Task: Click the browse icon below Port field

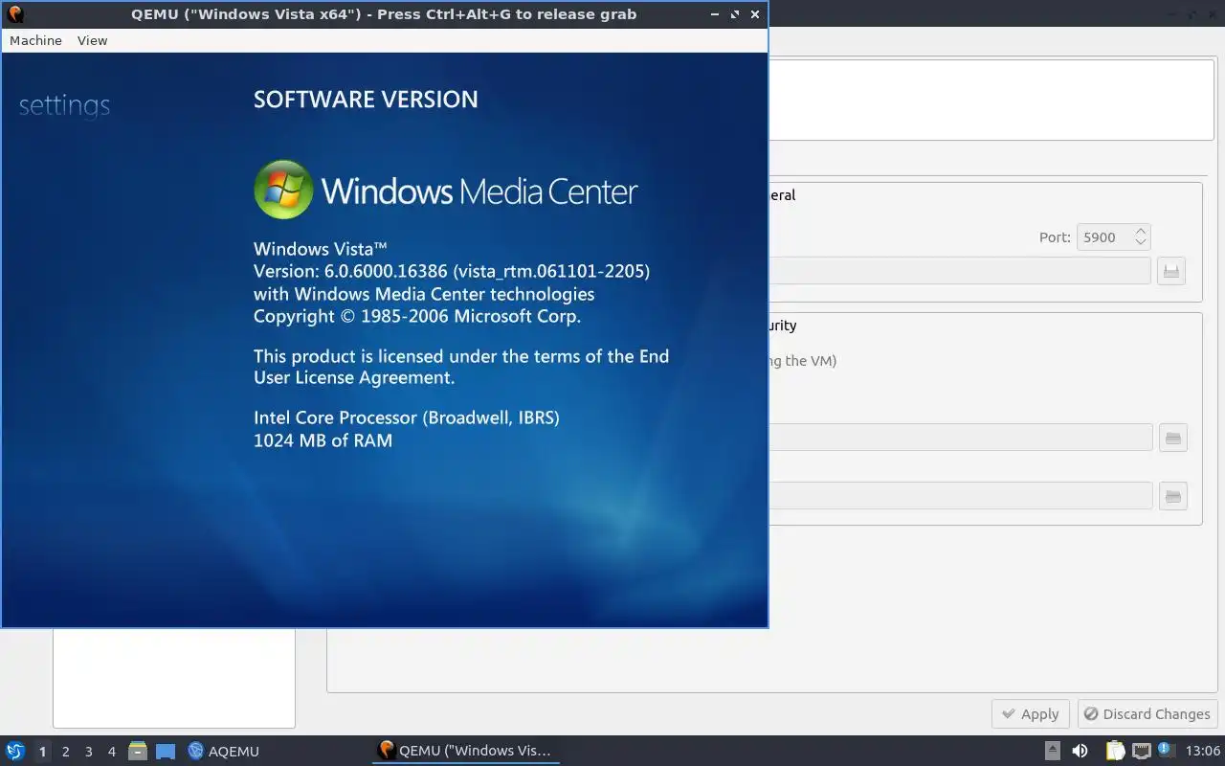Action: click(1171, 271)
